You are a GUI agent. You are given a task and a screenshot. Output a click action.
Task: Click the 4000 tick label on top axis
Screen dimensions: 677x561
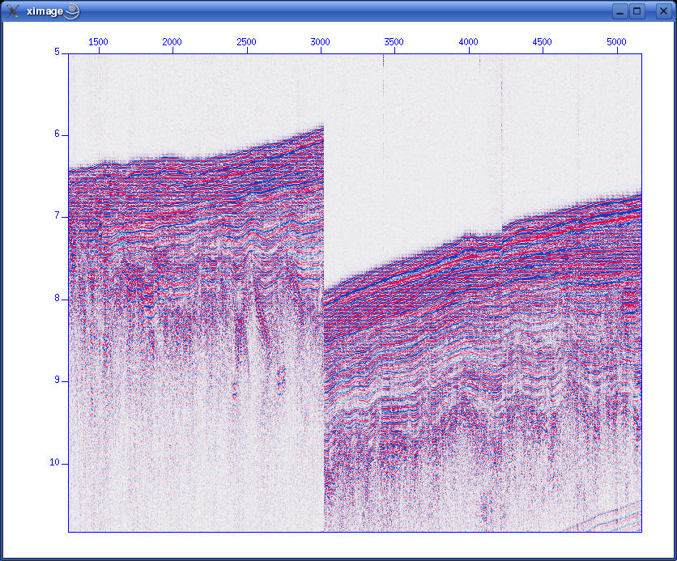point(468,41)
